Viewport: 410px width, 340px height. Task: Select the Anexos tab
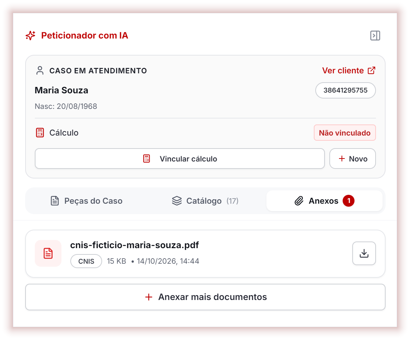[x=324, y=201]
